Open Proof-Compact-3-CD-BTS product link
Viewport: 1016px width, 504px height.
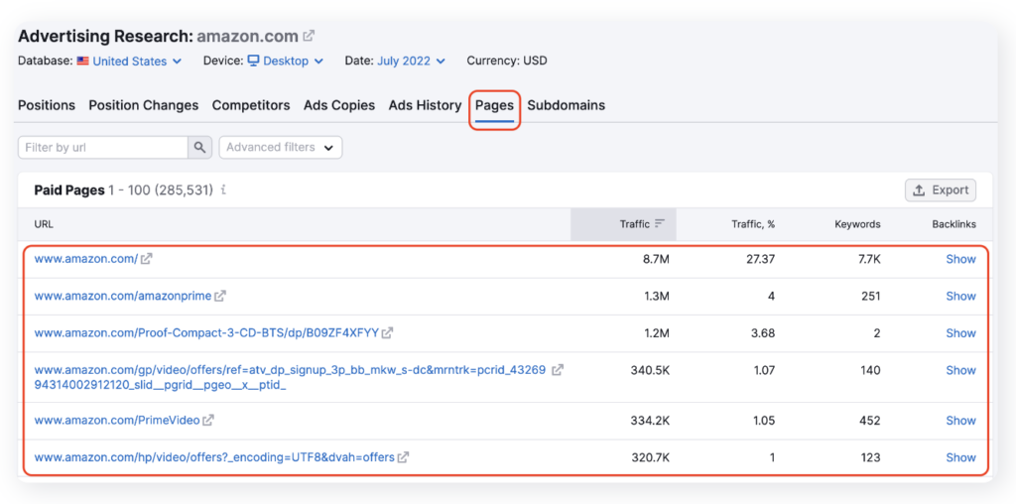click(x=206, y=333)
